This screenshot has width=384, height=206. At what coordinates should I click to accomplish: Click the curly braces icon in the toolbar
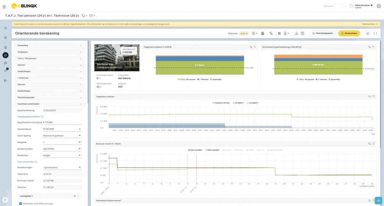[x=375, y=33]
